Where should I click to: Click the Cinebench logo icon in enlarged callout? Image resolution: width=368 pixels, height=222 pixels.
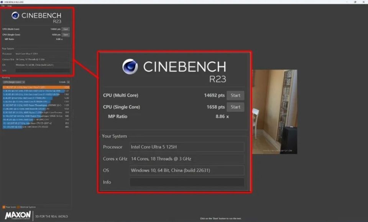point(130,67)
